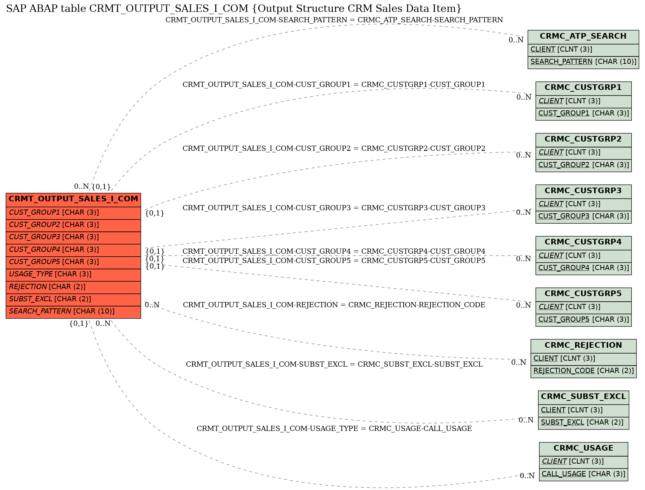This screenshot has height=490, width=645.
Task: Click the 0..N cardinality beside CRMC_USAGE
Action: [x=527, y=476]
